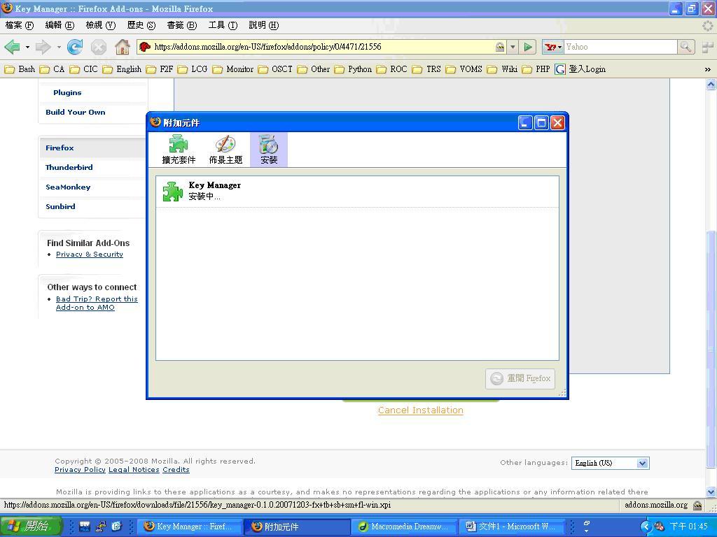
Task: Click the green Go arrow beside URL
Action: 528,47
